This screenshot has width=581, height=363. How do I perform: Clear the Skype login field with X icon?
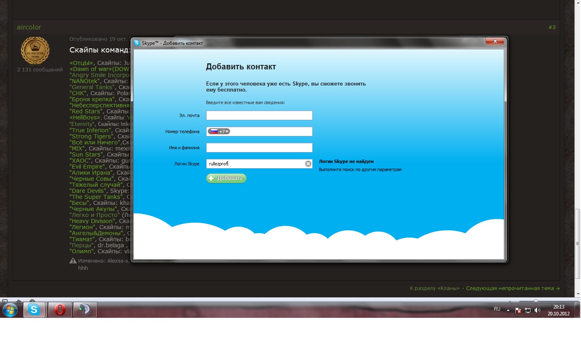tap(308, 164)
